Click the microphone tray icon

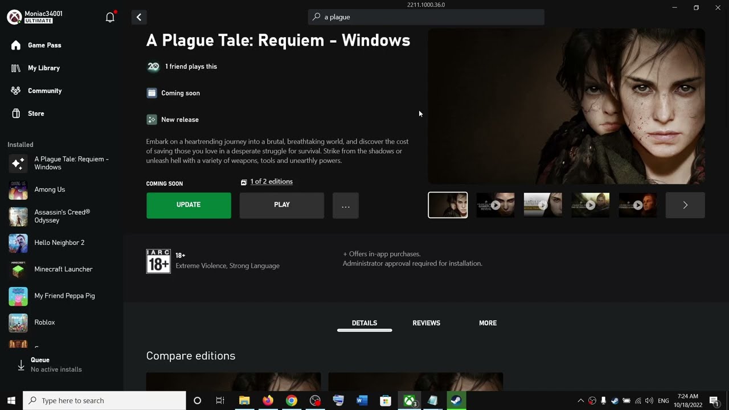pos(603,401)
